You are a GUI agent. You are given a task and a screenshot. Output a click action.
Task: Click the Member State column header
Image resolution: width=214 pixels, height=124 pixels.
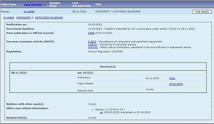point(55,4)
